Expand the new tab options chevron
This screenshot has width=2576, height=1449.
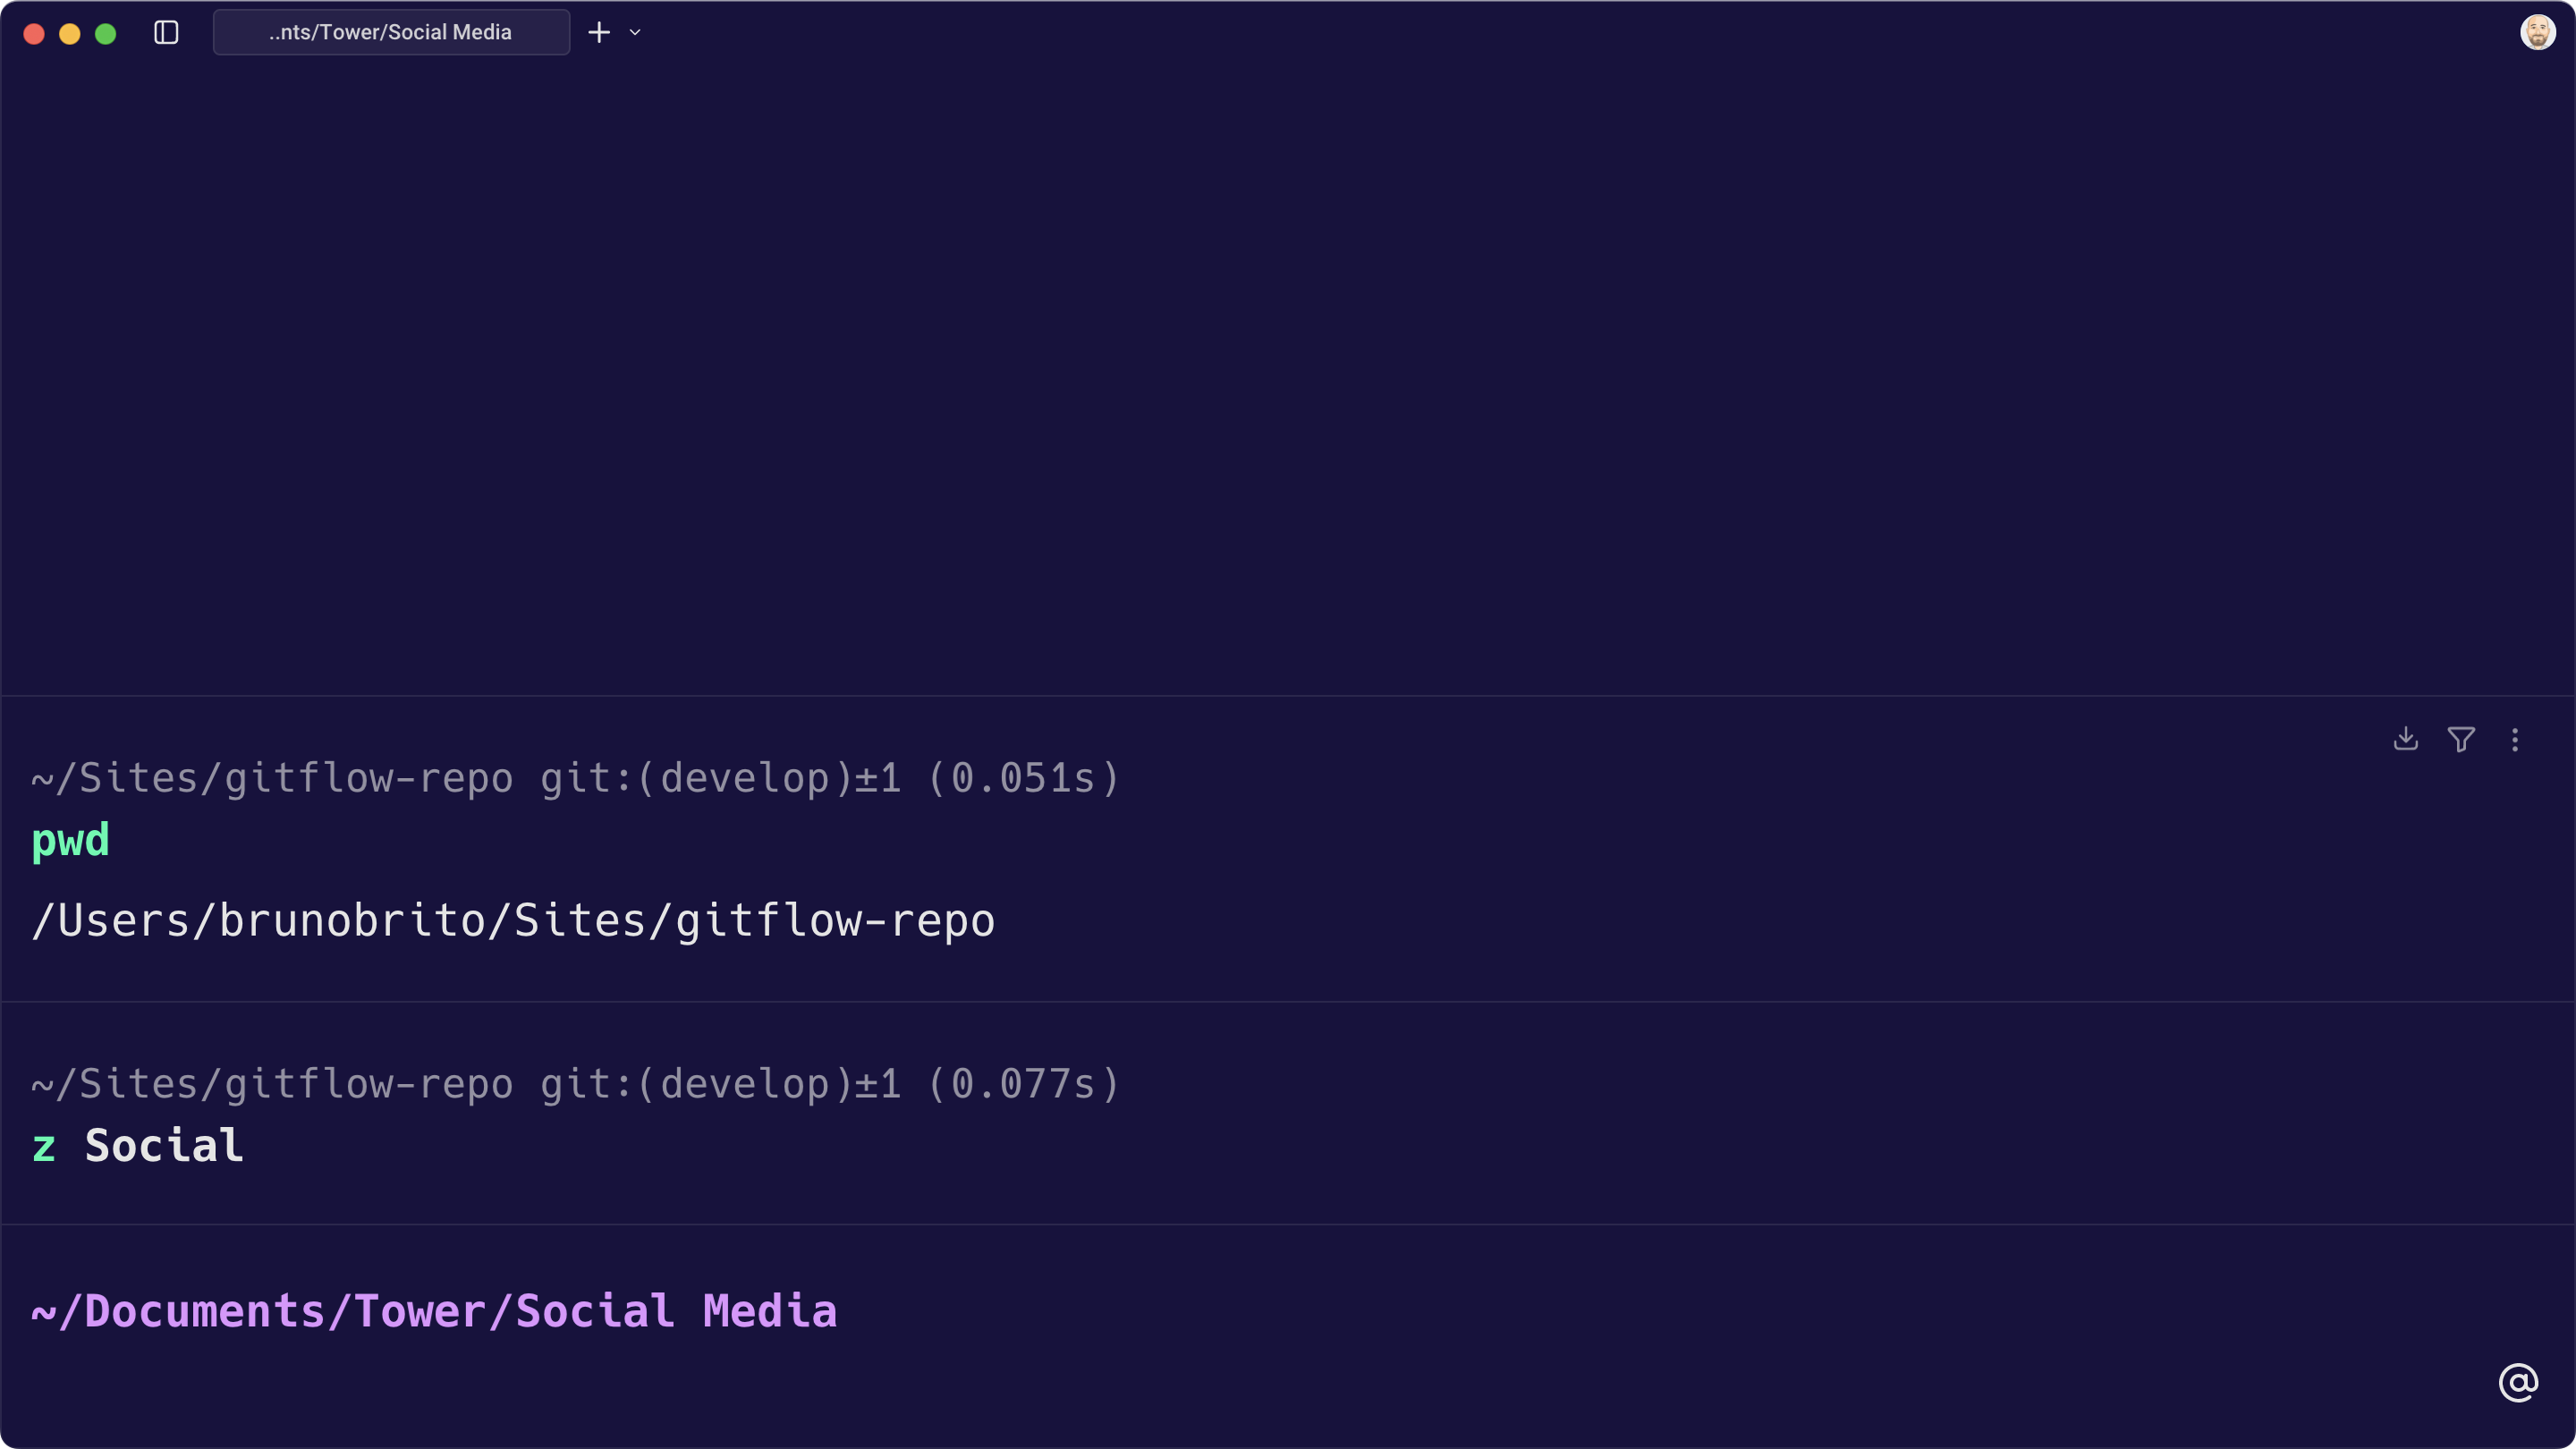[x=635, y=33]
